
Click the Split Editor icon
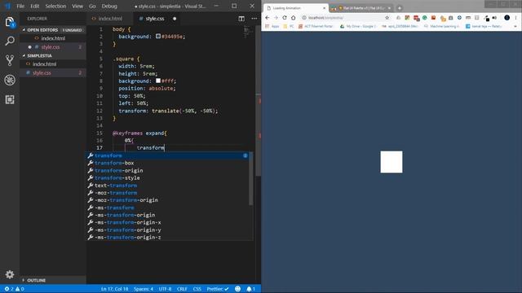[x=241, y=19]
